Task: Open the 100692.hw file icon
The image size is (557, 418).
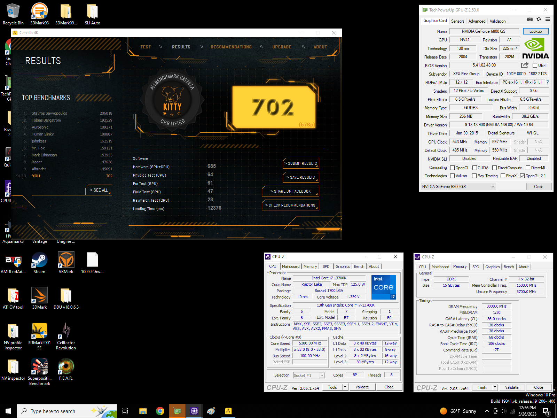Action: 92,263
